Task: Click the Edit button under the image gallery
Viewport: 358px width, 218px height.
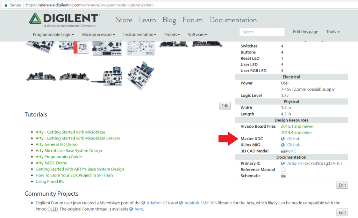Action: point(225,106)
